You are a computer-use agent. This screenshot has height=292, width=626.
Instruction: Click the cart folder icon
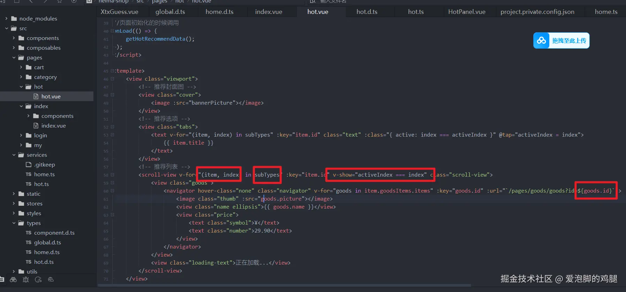coord(29,67)
